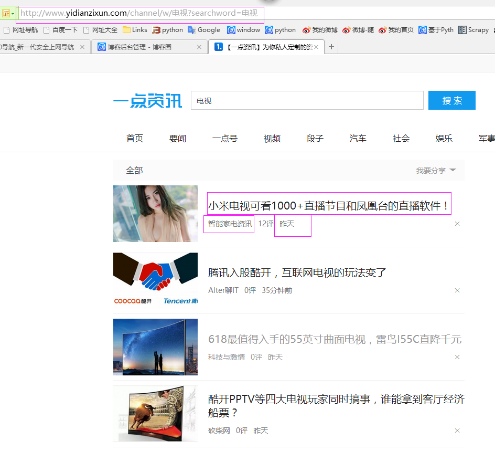Open the 社会 channel
This screenshot has width=495, height=451.
(x=401, y=139)
